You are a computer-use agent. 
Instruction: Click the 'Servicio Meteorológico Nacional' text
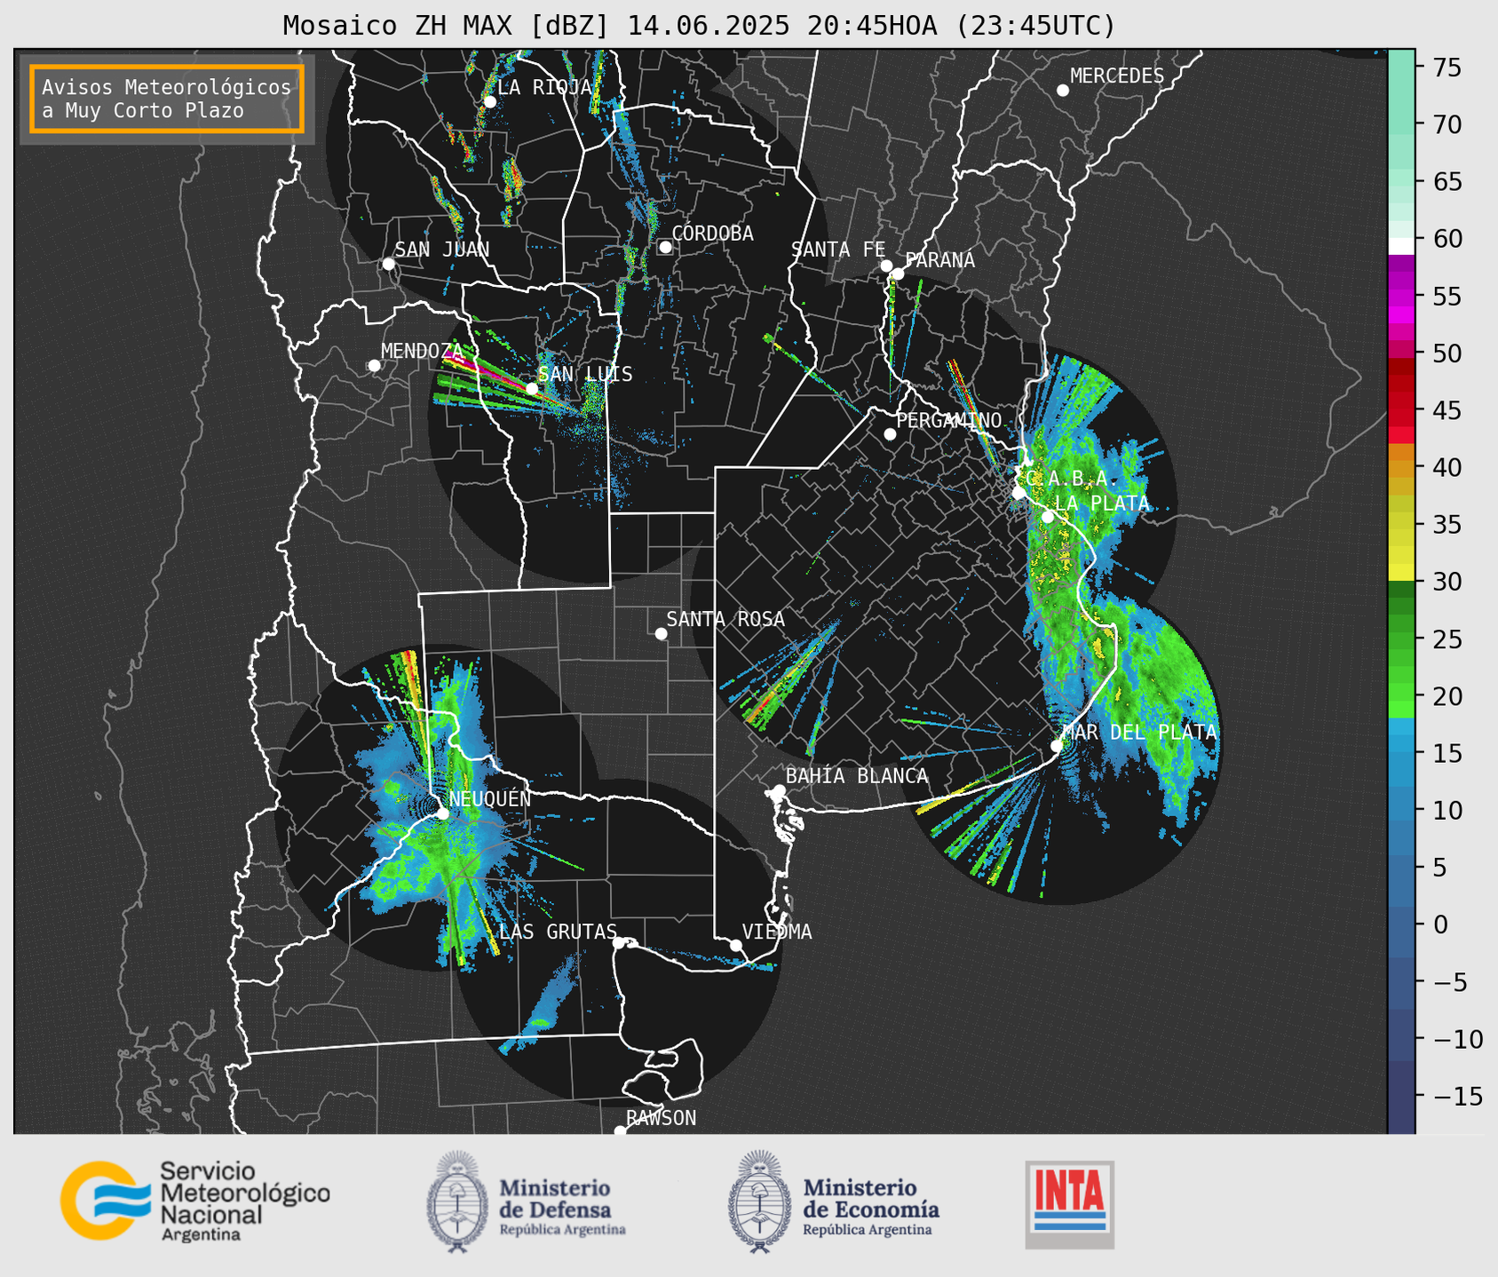[244, 1194]
